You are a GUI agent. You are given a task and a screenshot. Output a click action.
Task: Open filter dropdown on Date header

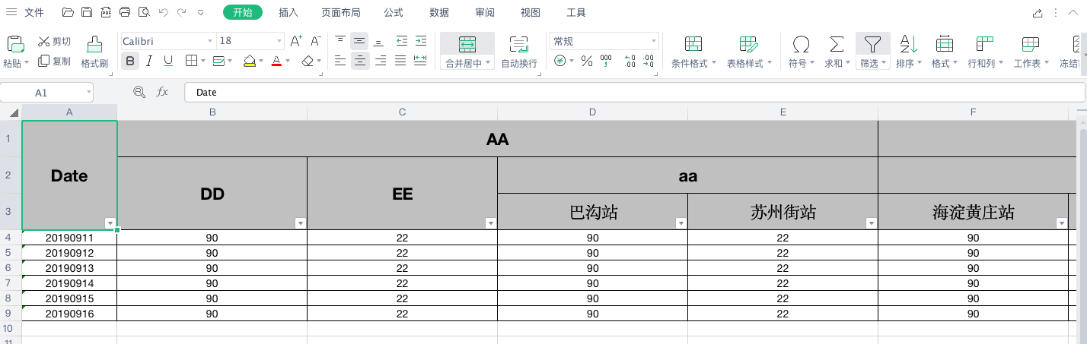coord(110,223)
